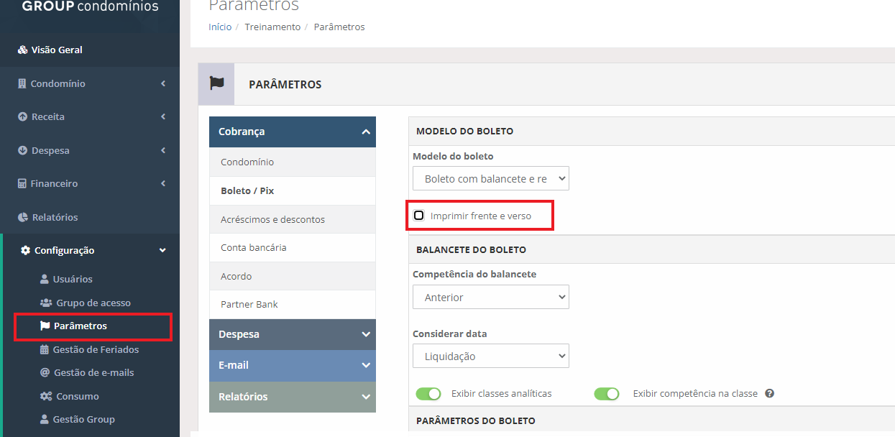Open the Considerar data dropdown
This screenshot has width=895, height=437.
[491, 356]
